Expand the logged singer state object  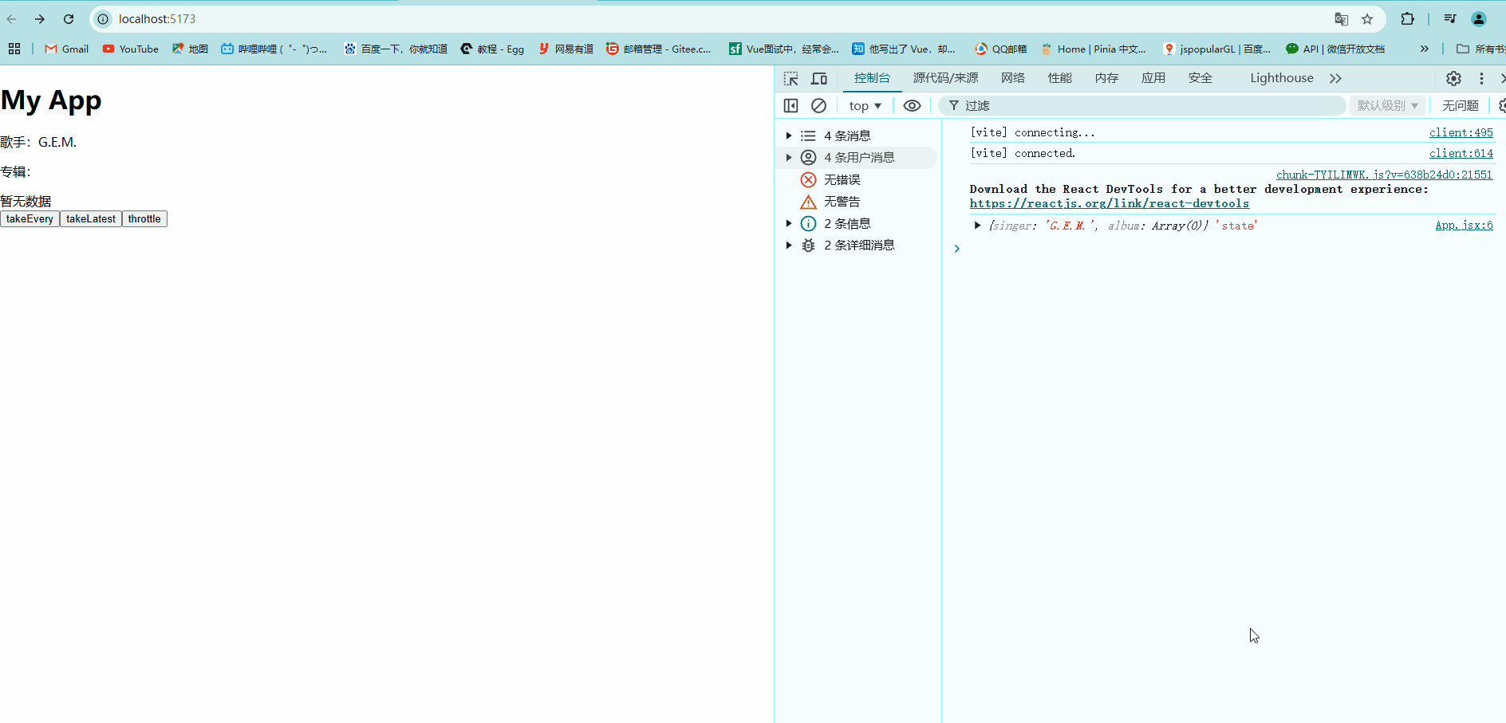978,226
